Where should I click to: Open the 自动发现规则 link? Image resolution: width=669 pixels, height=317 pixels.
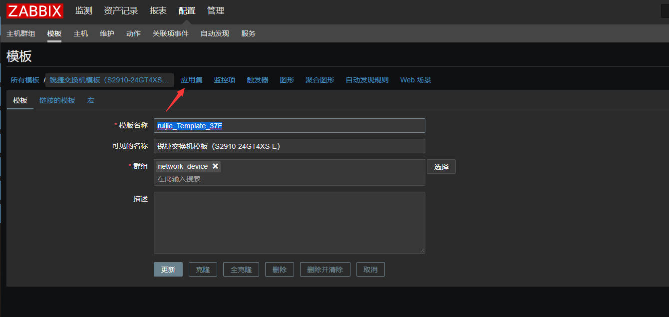(367, 80)
